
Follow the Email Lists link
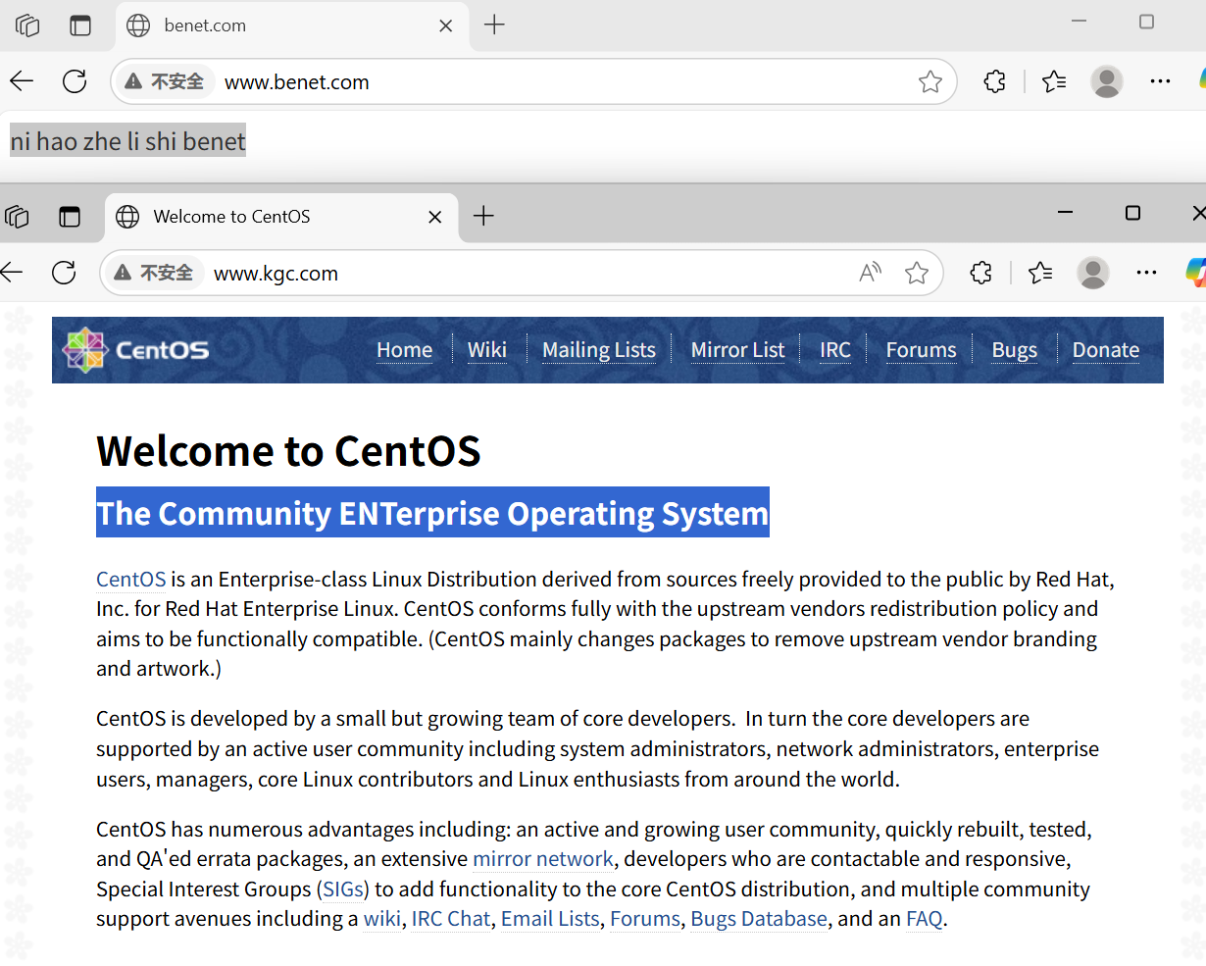click(x=550, y=919)
